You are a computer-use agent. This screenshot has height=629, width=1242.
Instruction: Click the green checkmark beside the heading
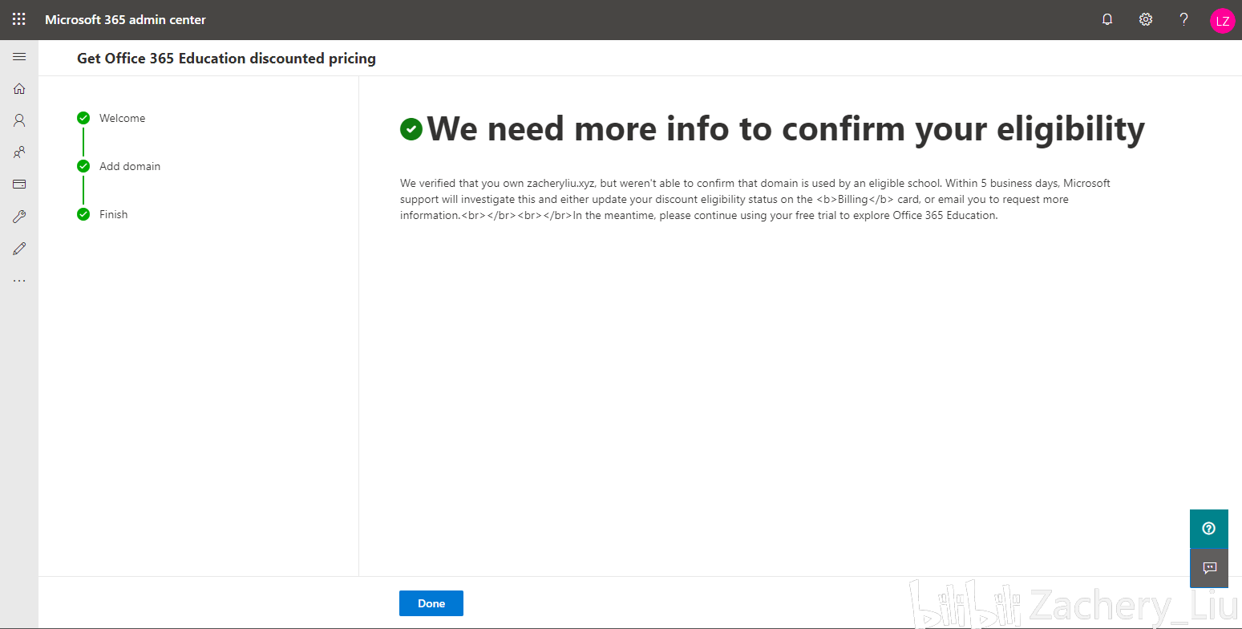411,128
